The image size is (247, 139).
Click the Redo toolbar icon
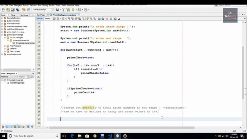(x=28, y=10)
